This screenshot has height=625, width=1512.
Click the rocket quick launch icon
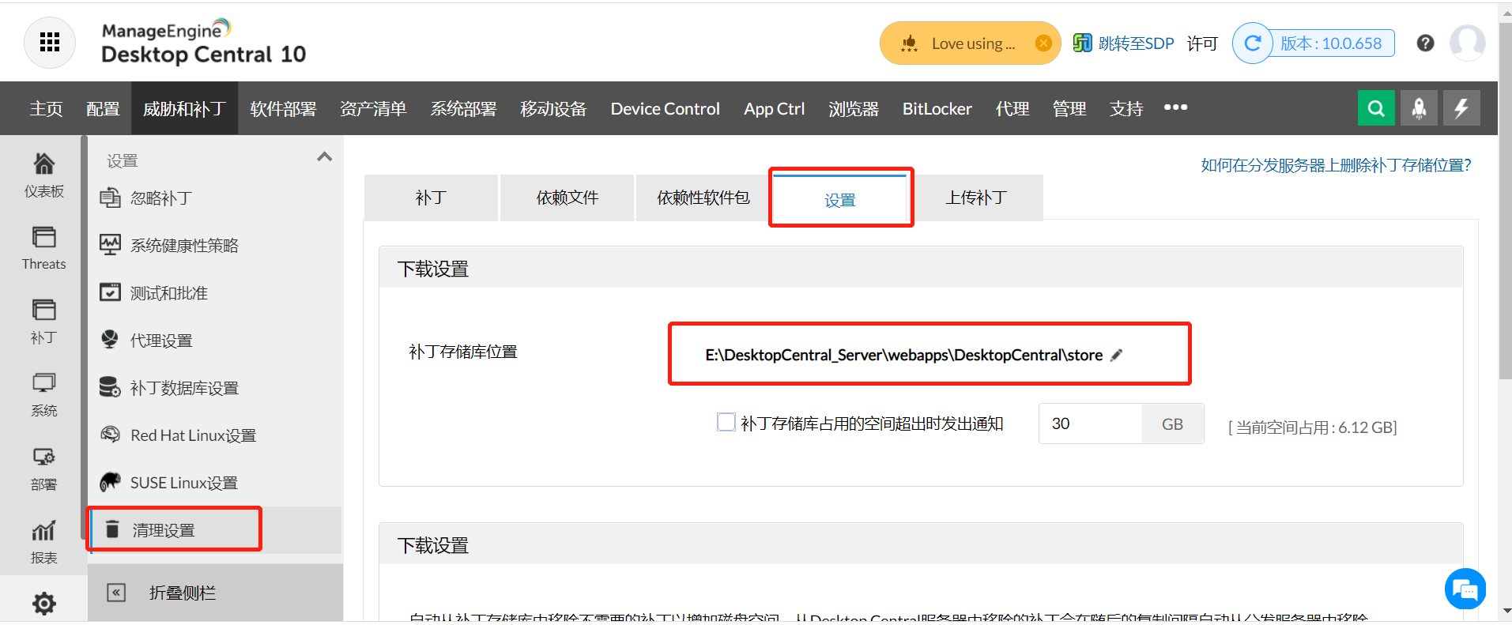(1419, 108)
